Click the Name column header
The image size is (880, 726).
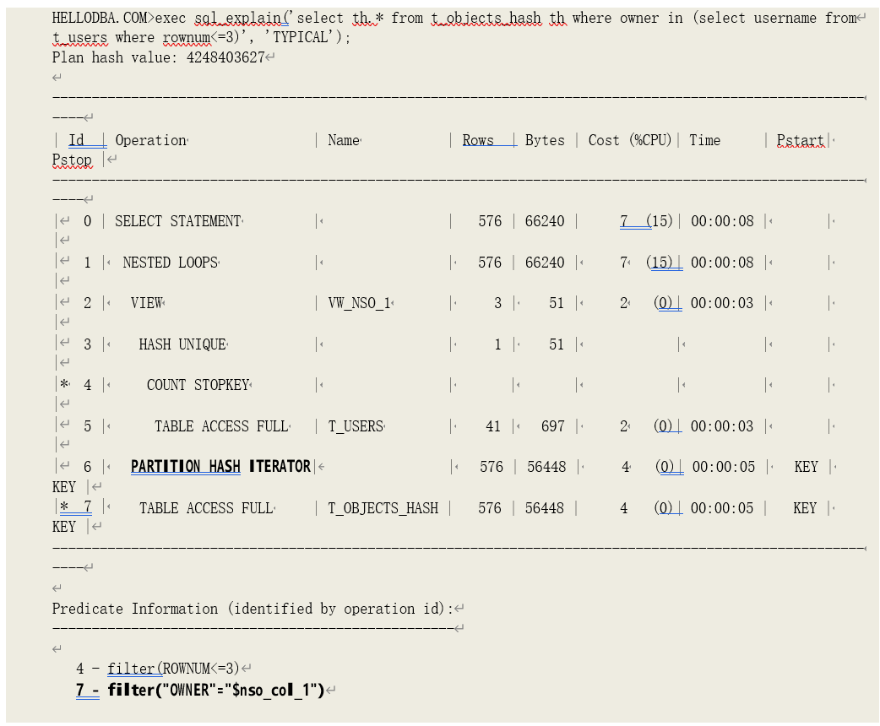tap(344, 140)
